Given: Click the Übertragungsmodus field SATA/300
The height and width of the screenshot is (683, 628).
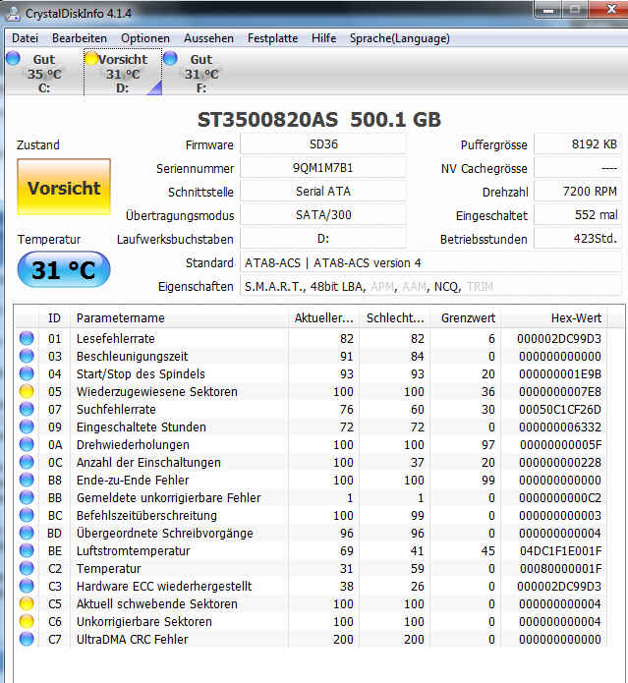Looking at the screenshot, I should tap(323, 215).
